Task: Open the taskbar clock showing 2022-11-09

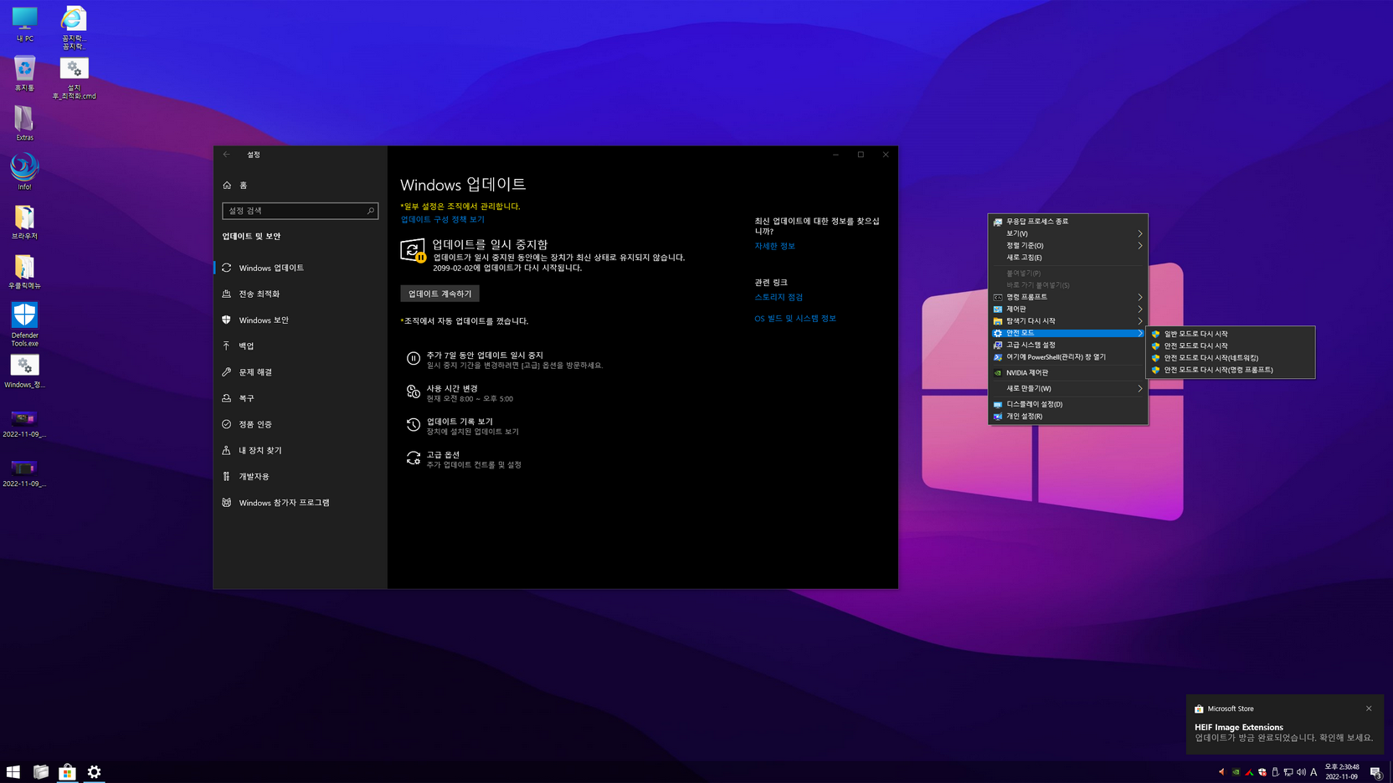Action: (1341, 772)
